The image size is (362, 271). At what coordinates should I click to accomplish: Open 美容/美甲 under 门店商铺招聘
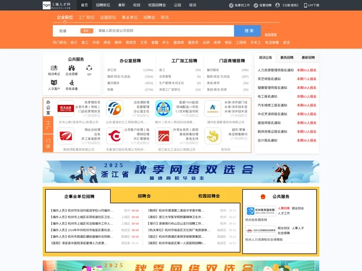pyautogui.click(x=213, y=83)
